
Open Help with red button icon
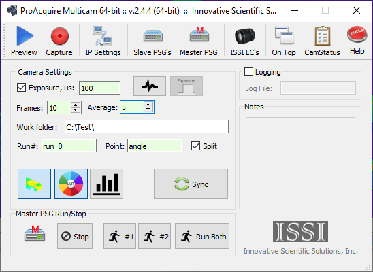pos(357,40)
